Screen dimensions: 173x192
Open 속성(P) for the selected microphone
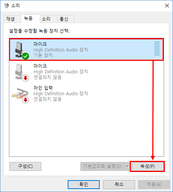pyautogui.click(x=147, y=166)
